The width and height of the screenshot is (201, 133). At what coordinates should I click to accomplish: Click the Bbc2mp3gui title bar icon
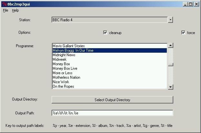pyautogui.click(x=5, y=4)
